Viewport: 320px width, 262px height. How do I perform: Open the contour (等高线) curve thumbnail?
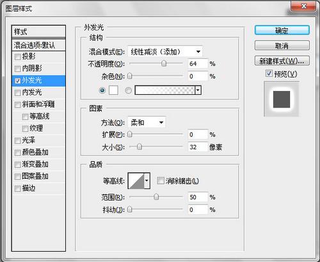pos(136,181)
